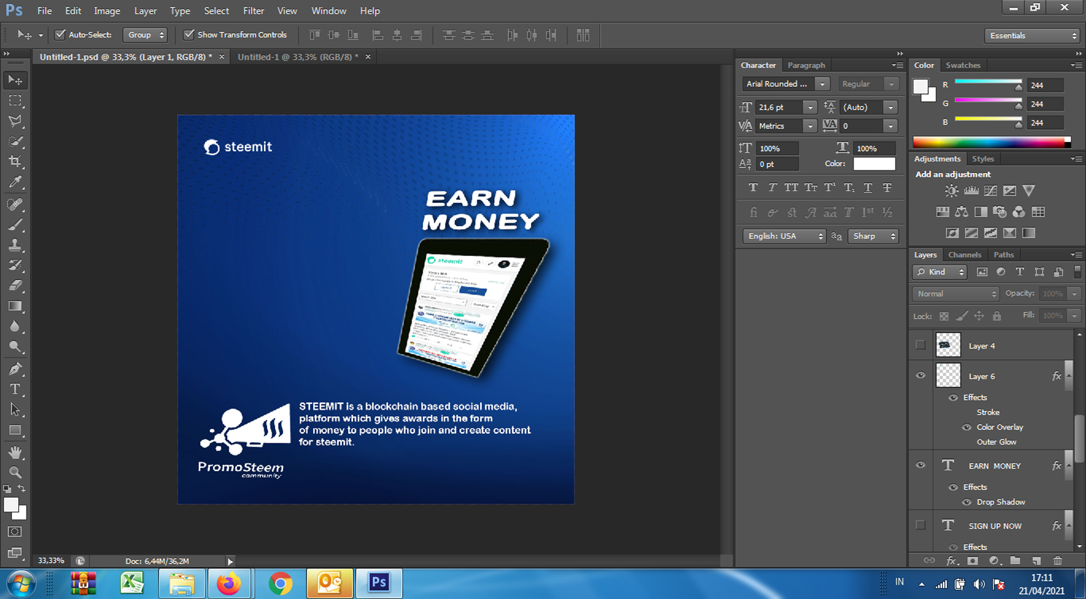Hide the EARN MONEY text layer
This screenshot has width=1086, height=599.
921,465
